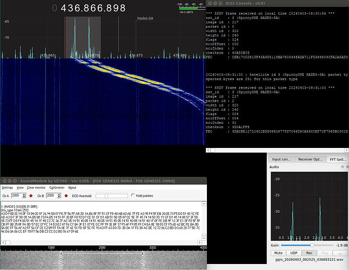Click the 1000 Hz label on SoundModem scale
The width and height of the screenshot is (349, 270).
pyautogui.click(x=51, y=247)
